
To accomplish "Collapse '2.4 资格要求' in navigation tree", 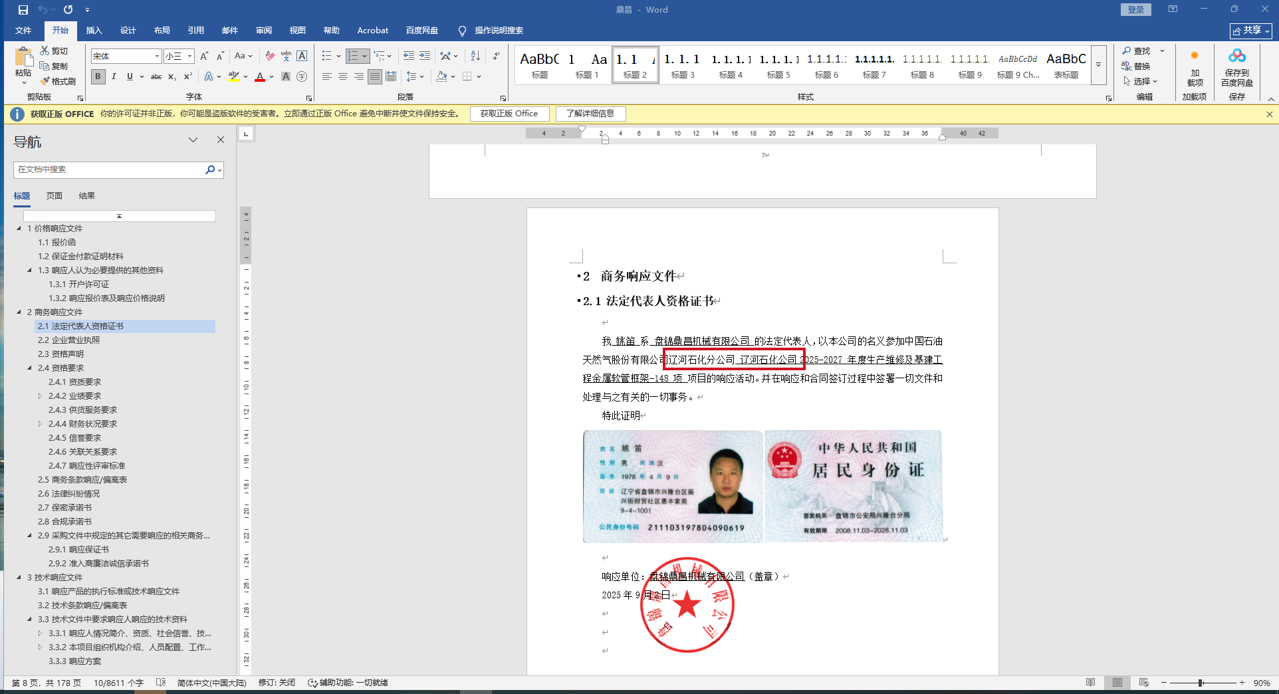I will coord(29,368).
